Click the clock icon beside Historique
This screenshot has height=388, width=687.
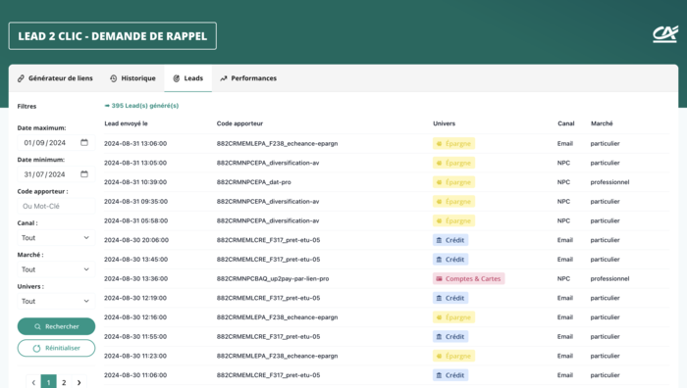click(114, 78)
